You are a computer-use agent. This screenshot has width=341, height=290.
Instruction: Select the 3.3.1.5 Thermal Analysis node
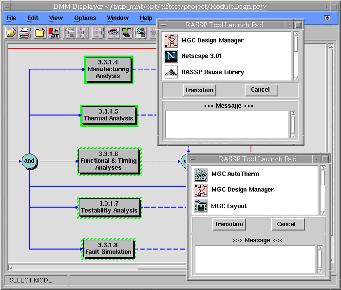tap(108, 116)
